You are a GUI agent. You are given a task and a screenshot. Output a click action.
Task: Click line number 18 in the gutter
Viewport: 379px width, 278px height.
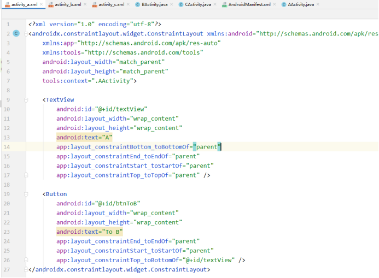(7, 185)
